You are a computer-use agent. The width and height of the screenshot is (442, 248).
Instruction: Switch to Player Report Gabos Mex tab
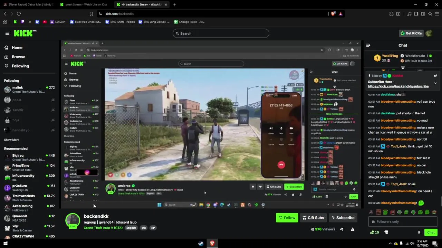[28, 4]
